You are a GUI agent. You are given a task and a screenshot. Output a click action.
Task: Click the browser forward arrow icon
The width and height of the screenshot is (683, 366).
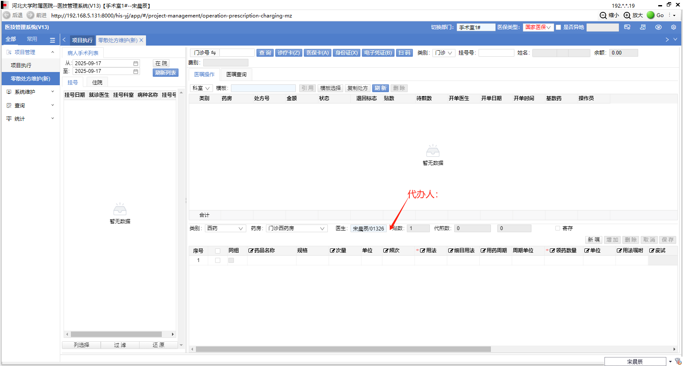(x=30, y=15)
